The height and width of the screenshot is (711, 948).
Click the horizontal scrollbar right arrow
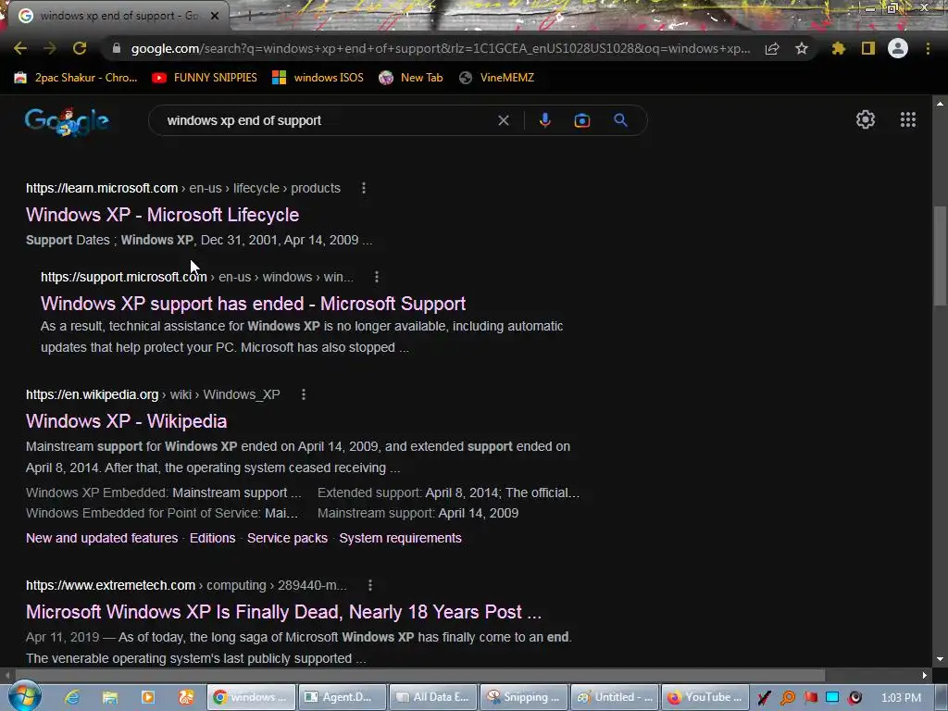(925, 675)
